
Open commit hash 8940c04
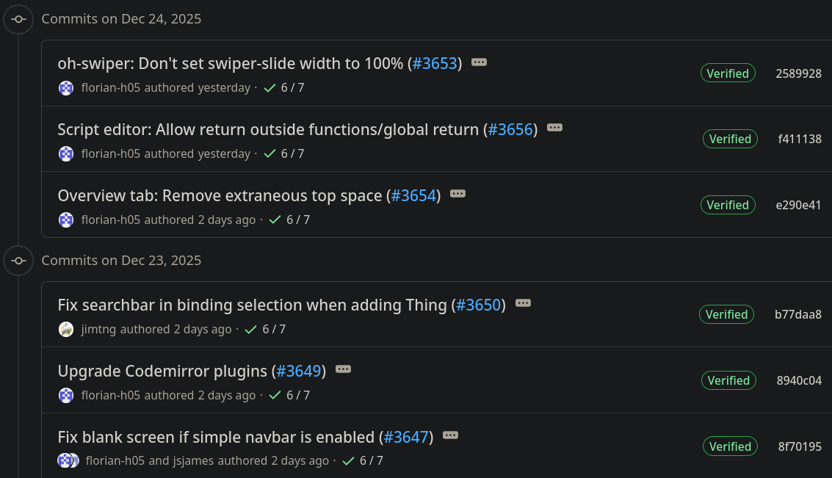[x=799, y=380]
